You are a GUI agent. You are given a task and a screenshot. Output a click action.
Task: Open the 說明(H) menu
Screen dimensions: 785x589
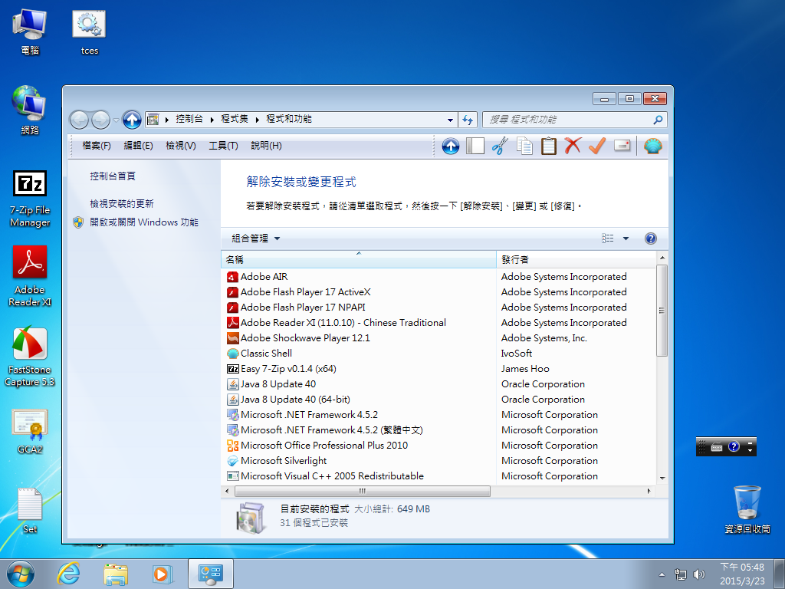coord(266,146)
